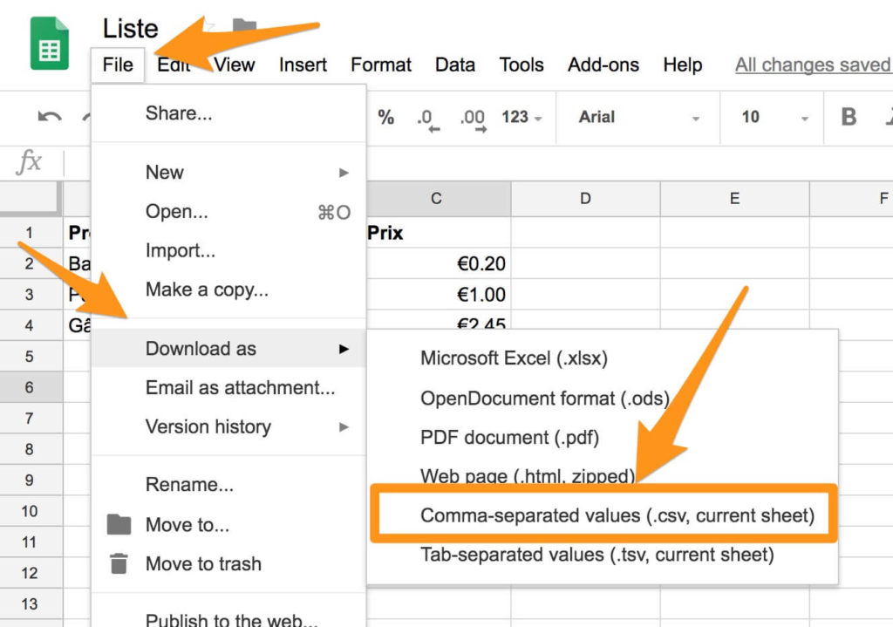This screenshot has width=893, height=627.
Task: Click the Move to folder icon
Action: point(119,524)
